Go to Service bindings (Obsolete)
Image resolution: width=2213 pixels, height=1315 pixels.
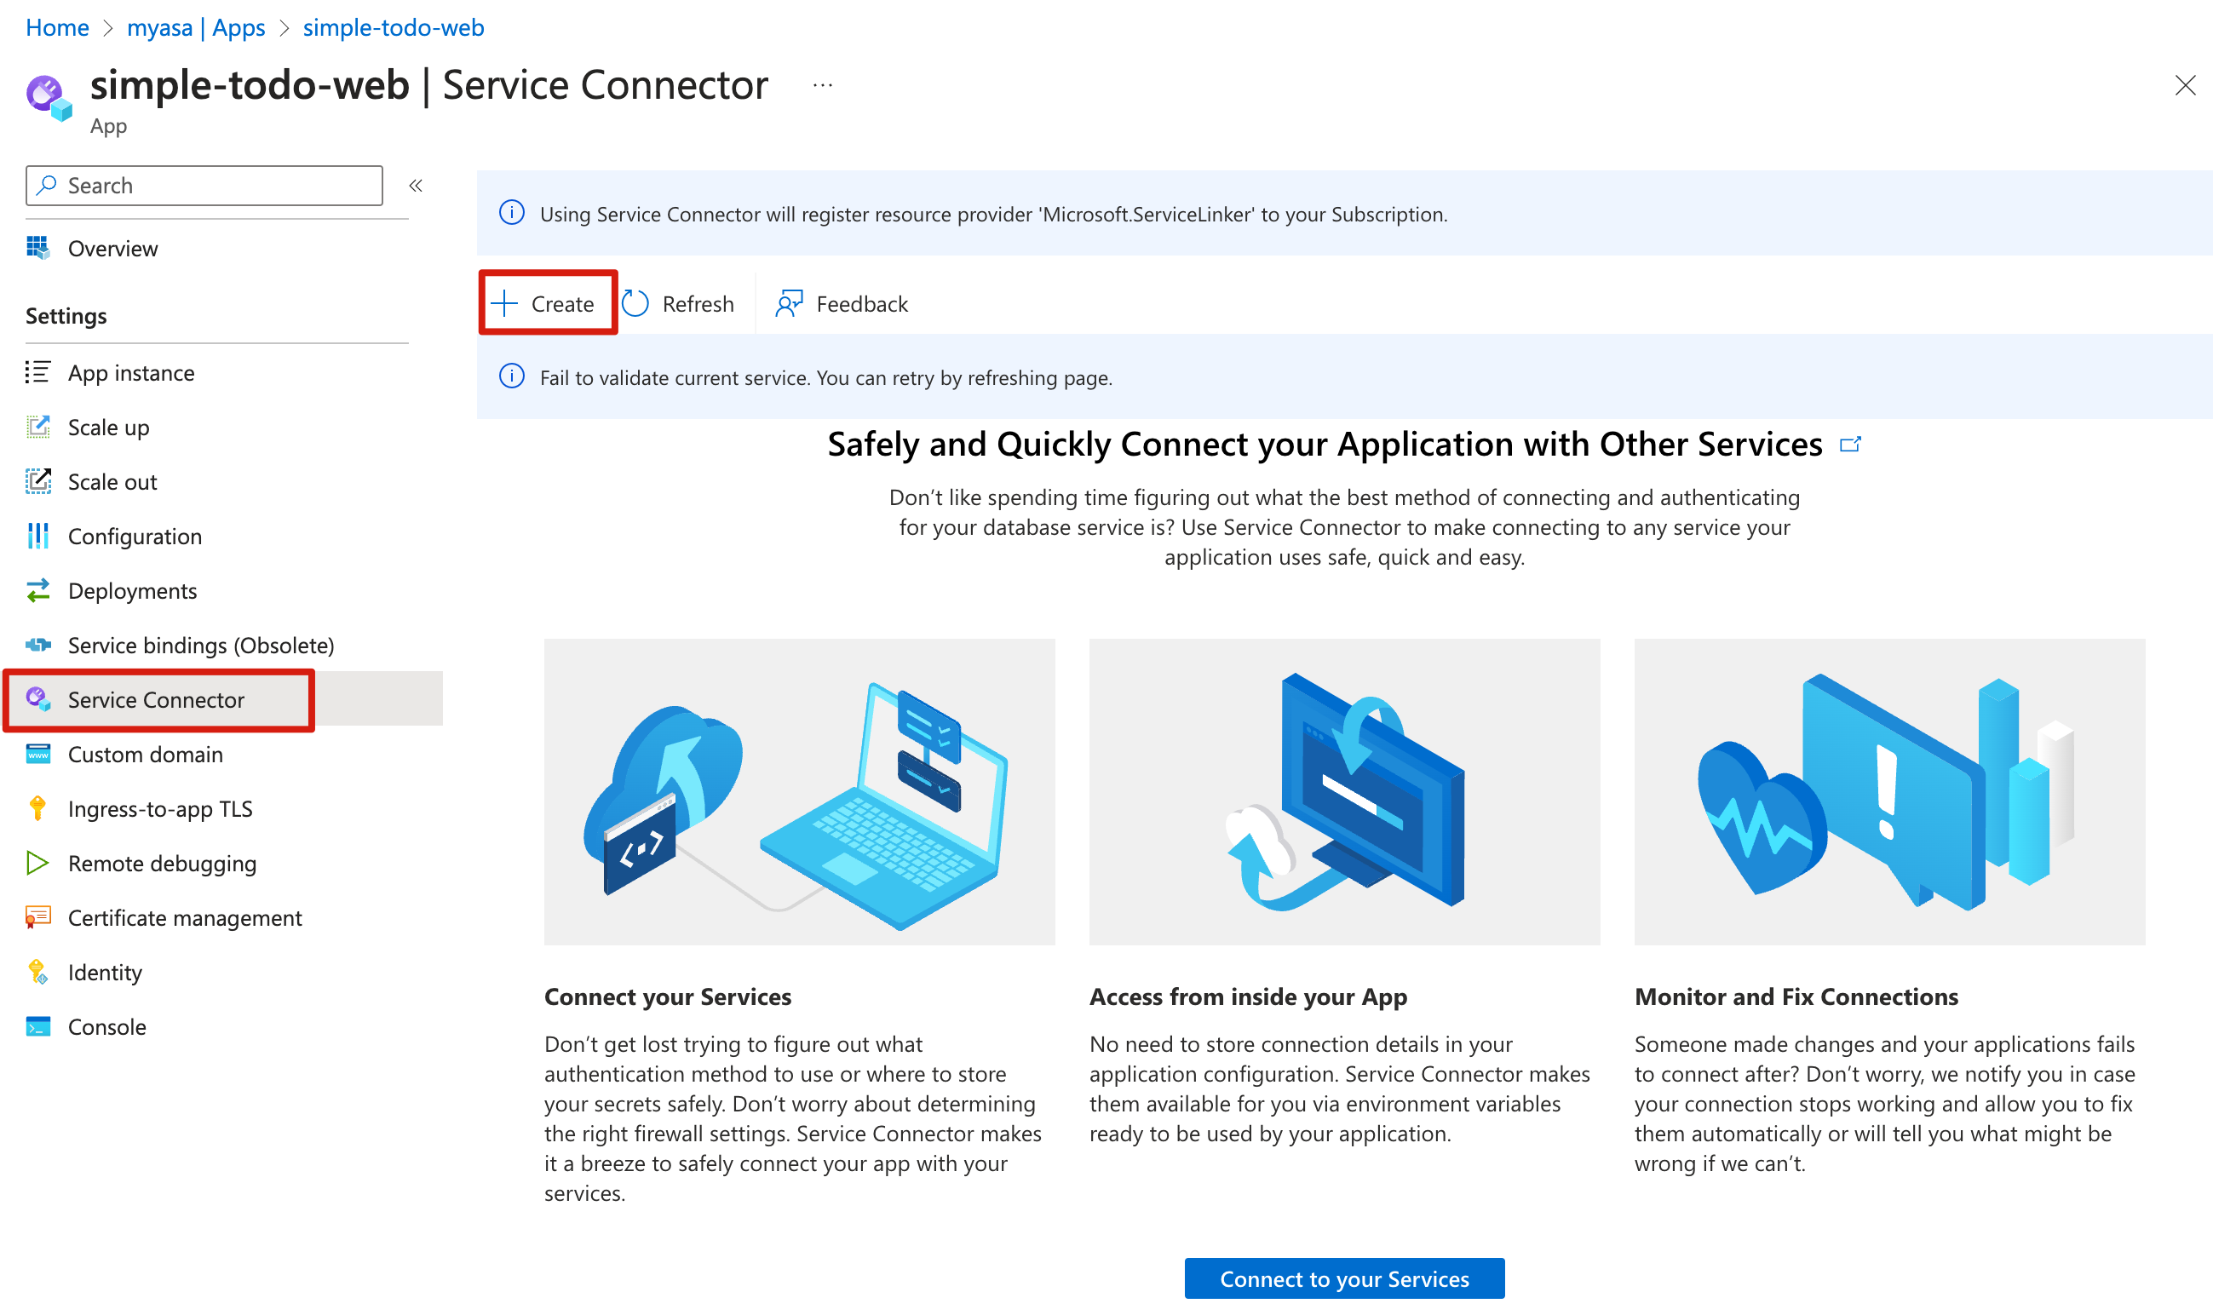[x=200, y=645]
